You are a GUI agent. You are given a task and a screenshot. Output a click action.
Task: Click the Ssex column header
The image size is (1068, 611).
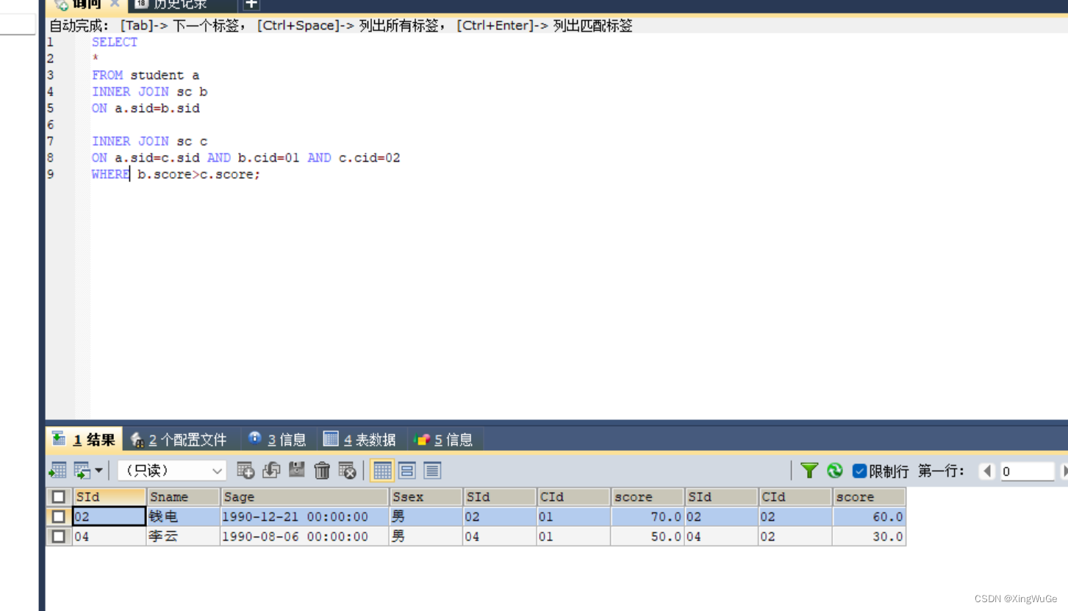click(426, 497)
